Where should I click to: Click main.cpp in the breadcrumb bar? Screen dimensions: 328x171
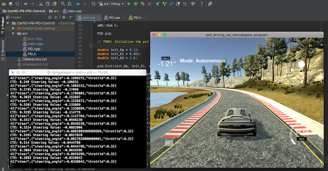click(x=72, y=11)
